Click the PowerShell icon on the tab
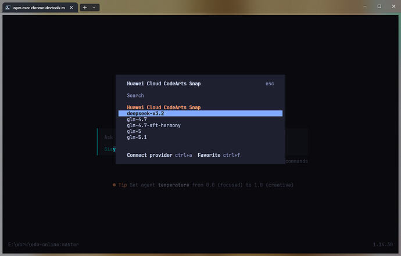Viewport: 401px width, 256px height. tap(8, 8)
